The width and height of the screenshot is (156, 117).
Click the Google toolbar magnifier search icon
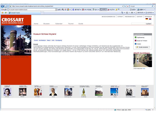point(63,10)
